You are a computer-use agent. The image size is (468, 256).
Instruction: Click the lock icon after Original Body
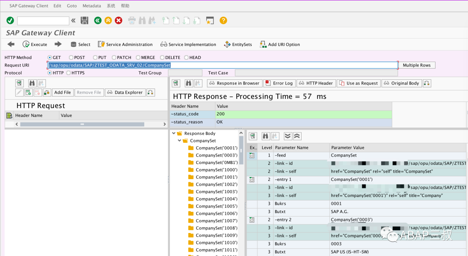(x=427, y=83)
